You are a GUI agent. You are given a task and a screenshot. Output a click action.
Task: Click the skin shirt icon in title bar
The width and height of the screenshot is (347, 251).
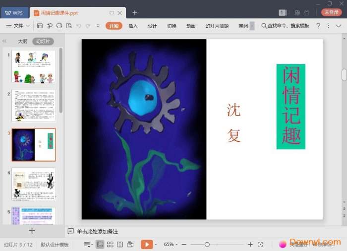[x=307, y=12]
